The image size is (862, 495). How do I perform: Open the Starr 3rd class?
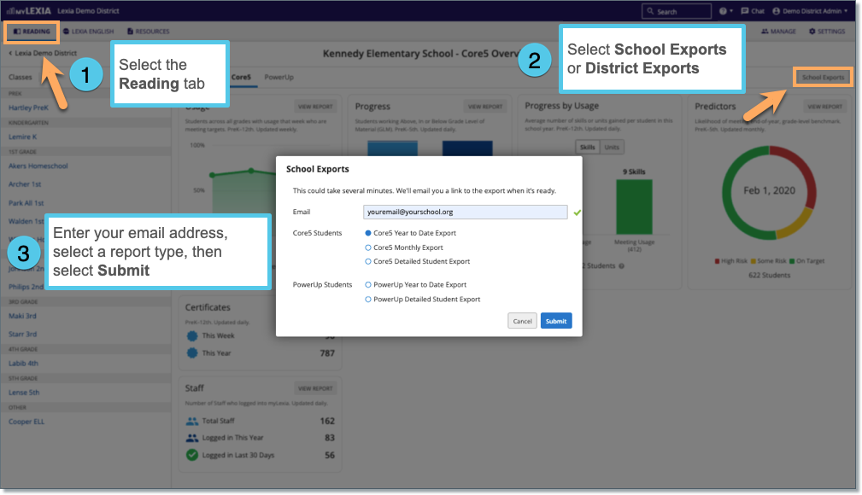click(22, 334)
